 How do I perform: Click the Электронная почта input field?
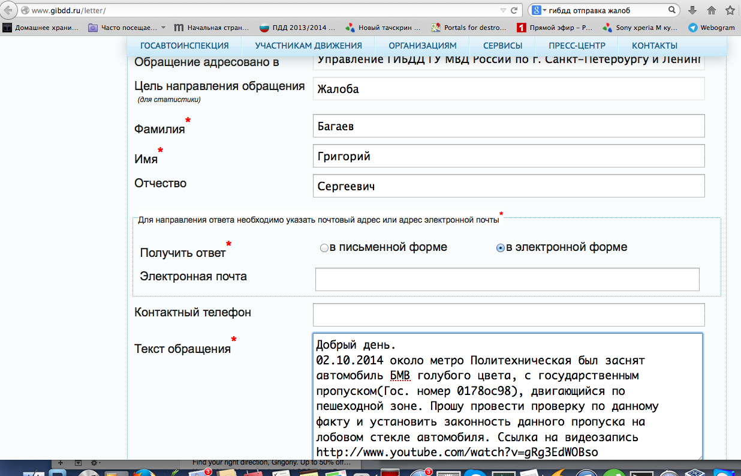pyautogui.click(x=507, y=279)
